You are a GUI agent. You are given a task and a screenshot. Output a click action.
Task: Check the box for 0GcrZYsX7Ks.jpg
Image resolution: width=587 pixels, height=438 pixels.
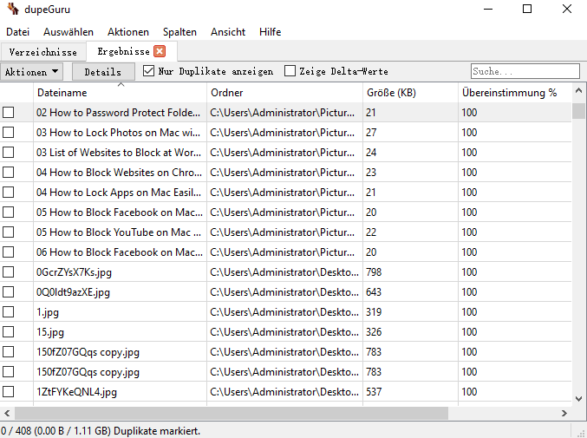click(x=9, y=272)
